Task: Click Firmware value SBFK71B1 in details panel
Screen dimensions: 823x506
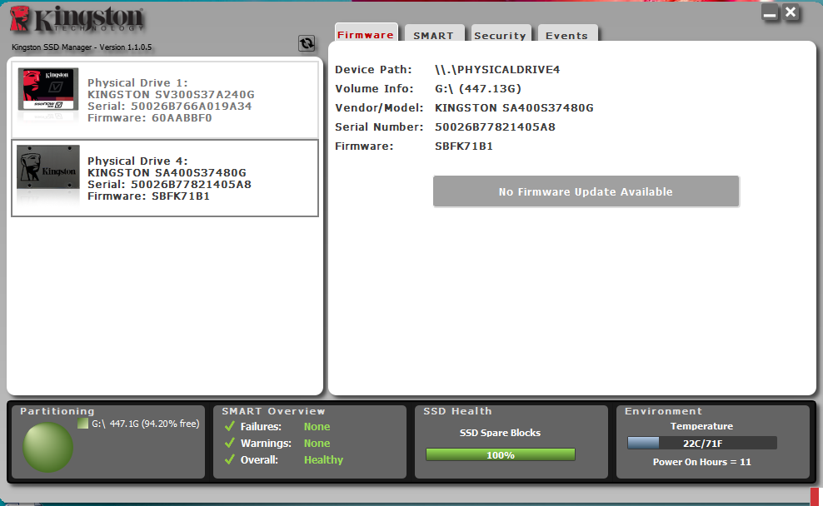Action: coord(464,146)
